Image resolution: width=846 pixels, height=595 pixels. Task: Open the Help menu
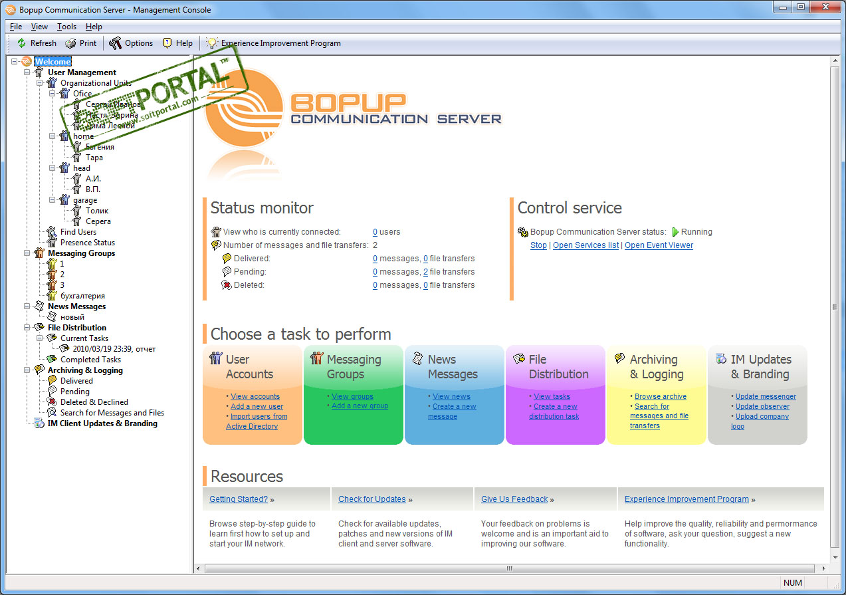pyautogui.click(x=94, y=27)
